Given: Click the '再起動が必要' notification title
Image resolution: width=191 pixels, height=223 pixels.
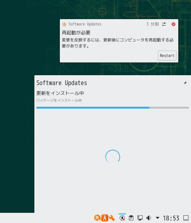Looking at the screenshot, I should point(76,33).
